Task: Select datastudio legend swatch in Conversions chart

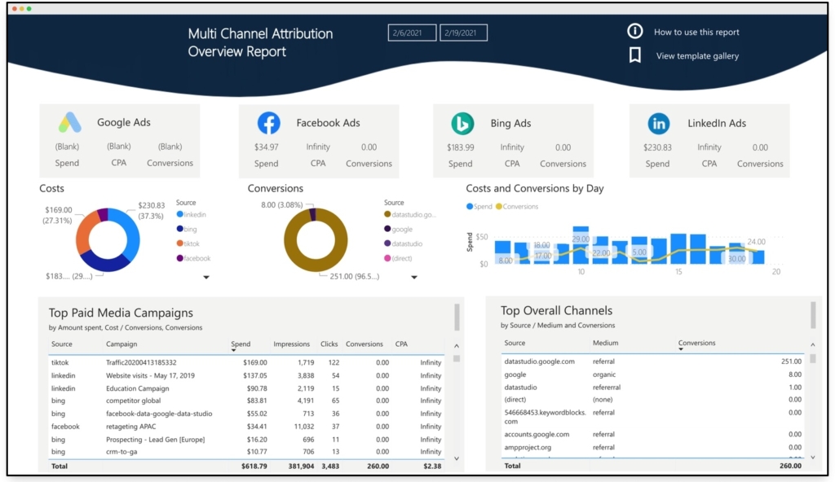Action: click(387, 243)
